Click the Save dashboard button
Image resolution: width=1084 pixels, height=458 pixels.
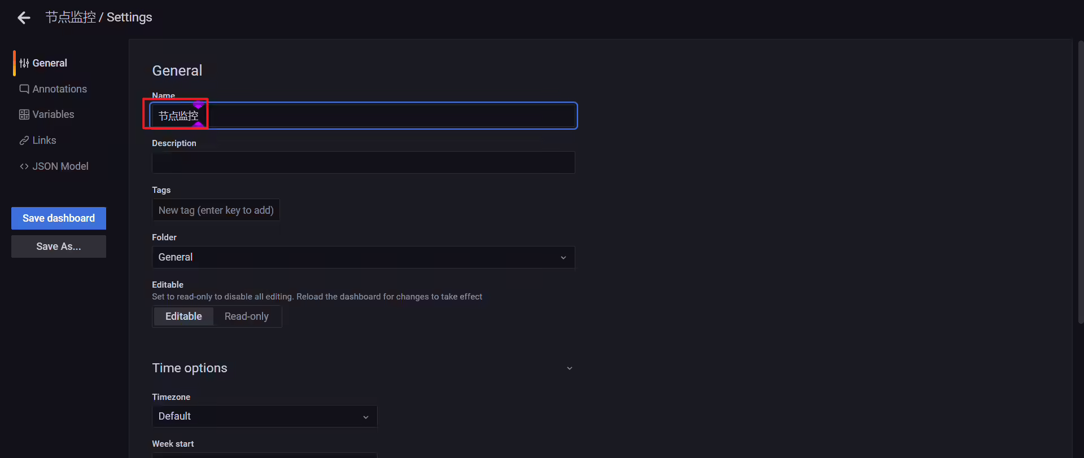[59, 218]
